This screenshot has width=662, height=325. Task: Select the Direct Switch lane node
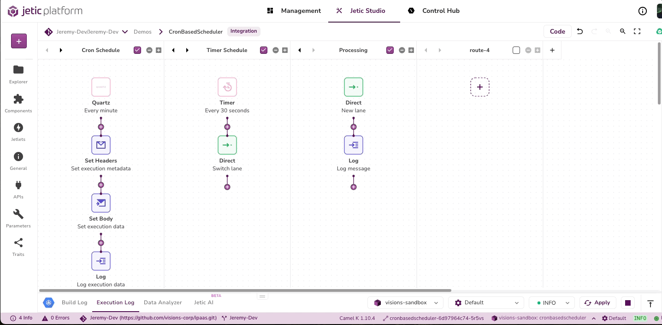click(x=227, y=145)
